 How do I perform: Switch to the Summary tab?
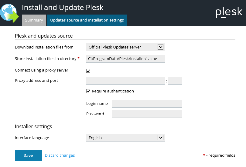(34, 20)
